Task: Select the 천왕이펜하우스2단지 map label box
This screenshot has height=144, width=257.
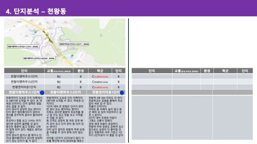Action: 39,58
